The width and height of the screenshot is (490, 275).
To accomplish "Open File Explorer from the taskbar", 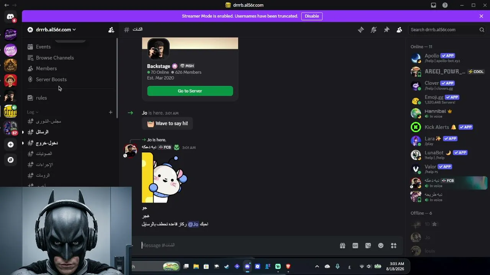I will (x=196, y=267).
